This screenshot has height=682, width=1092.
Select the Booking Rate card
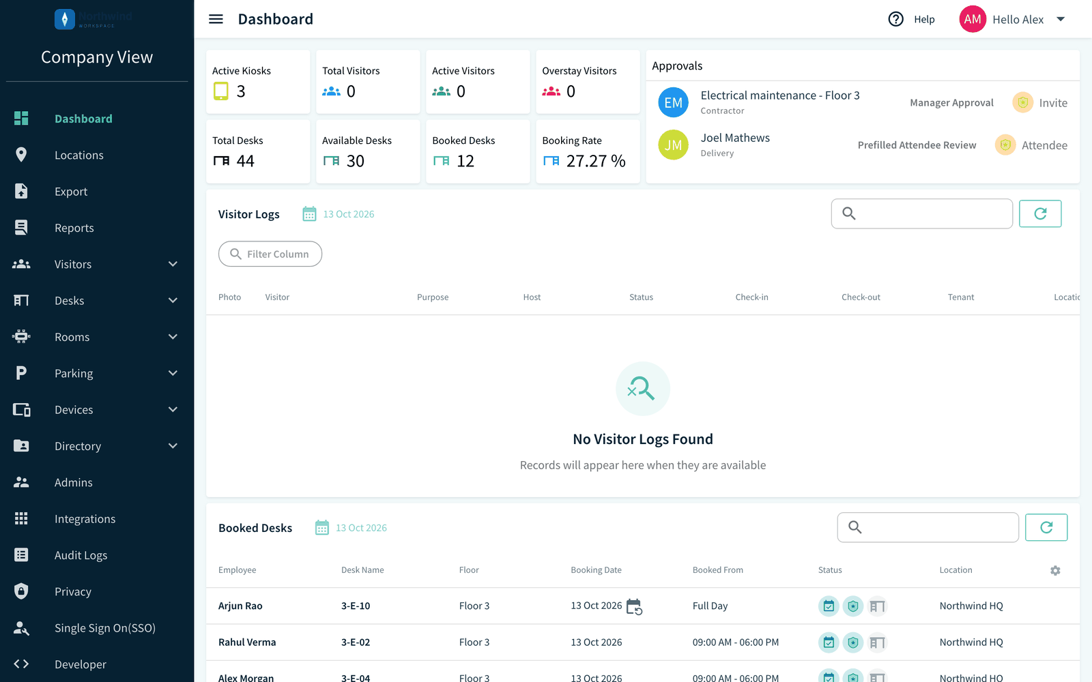point(588,151)
